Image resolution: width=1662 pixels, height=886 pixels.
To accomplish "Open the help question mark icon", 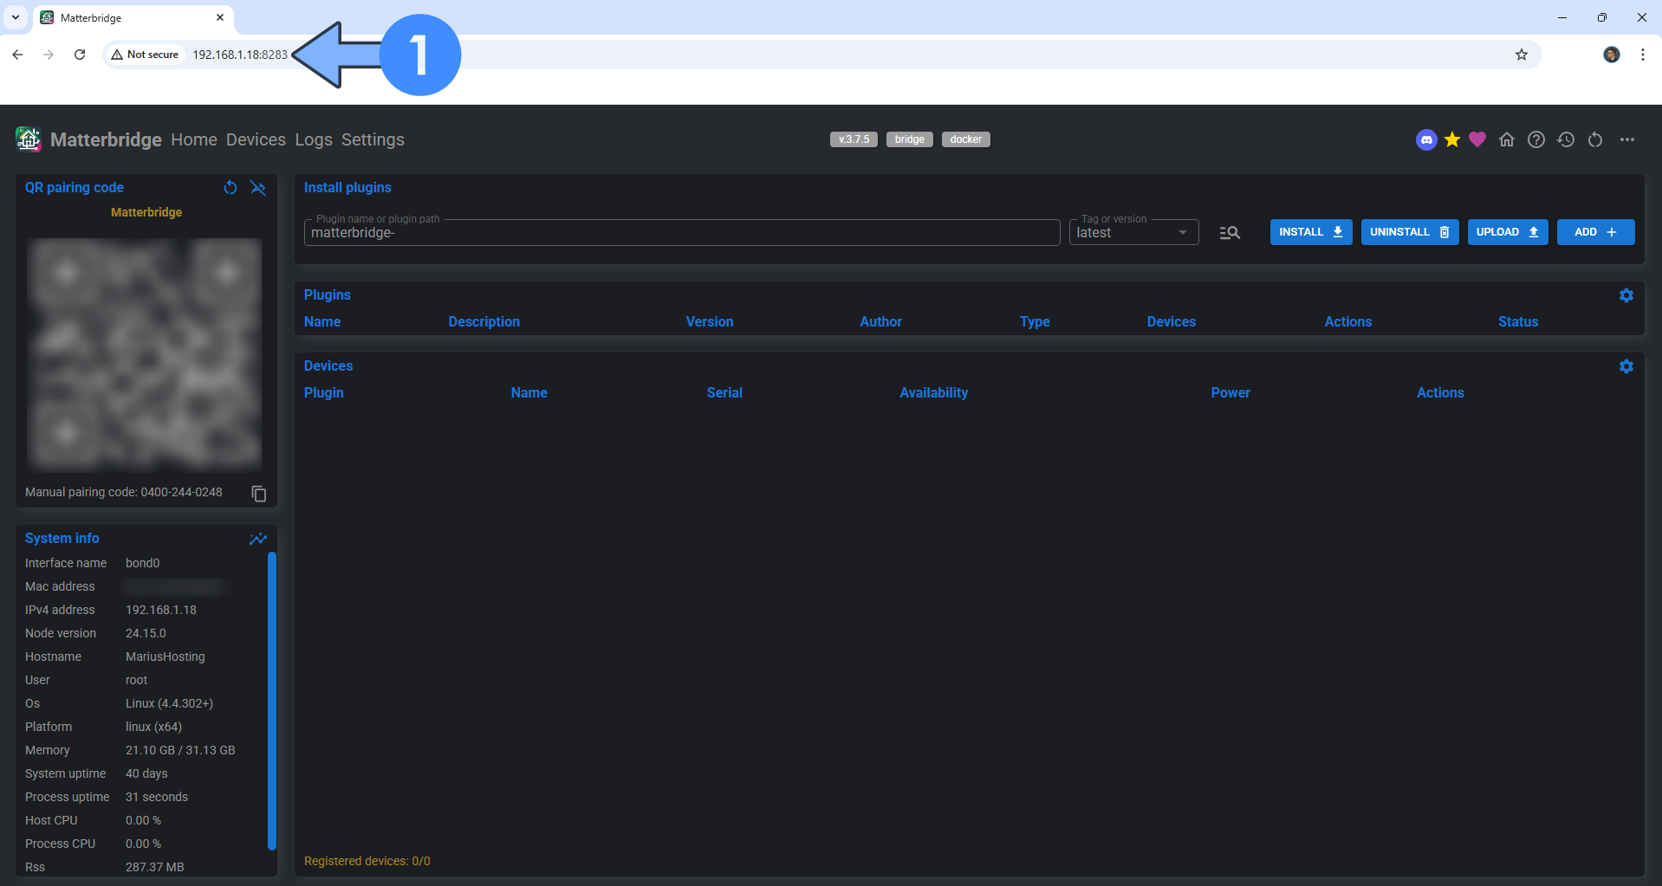I will 1536,139.
